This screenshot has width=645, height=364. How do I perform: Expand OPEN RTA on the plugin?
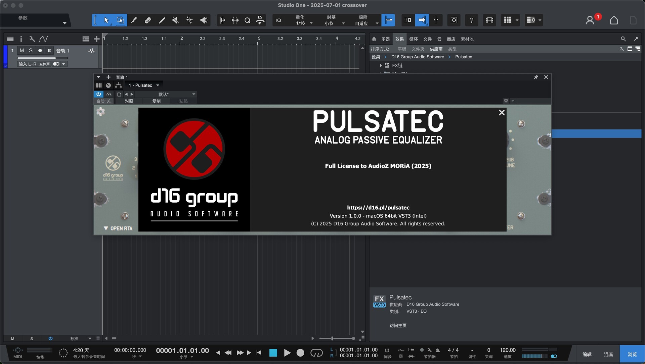118,228
